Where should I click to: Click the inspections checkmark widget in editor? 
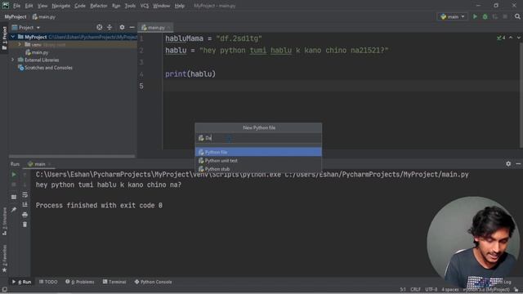tap(501, 38)
